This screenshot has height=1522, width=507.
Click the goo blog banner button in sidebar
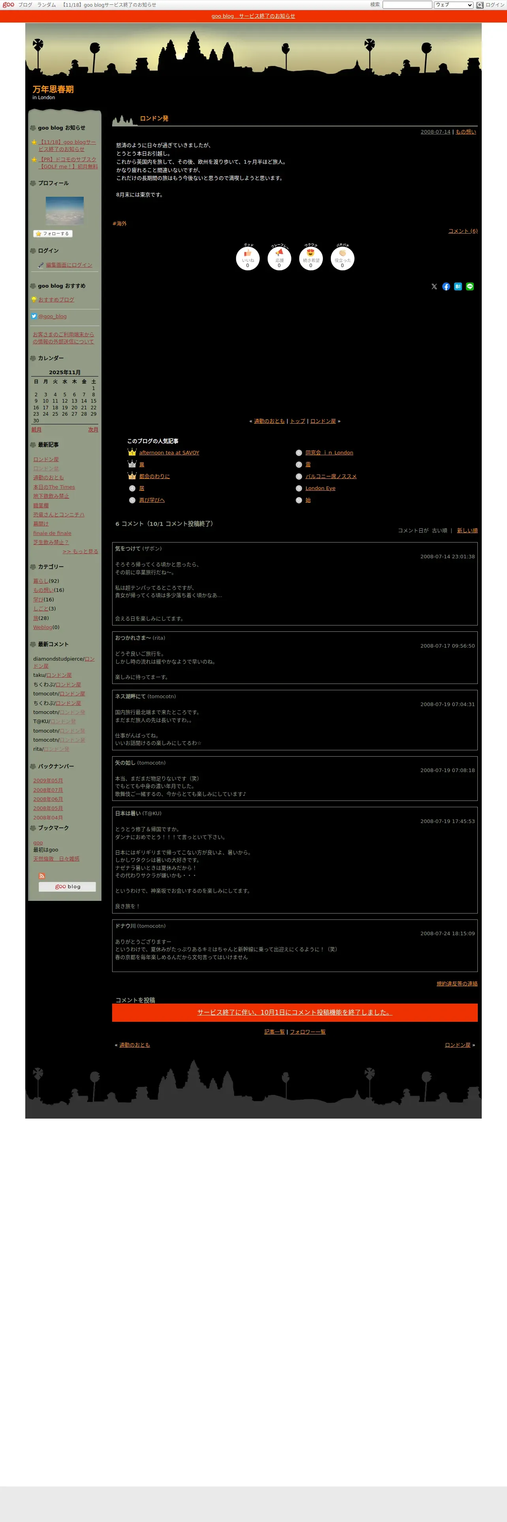point(67,886)
